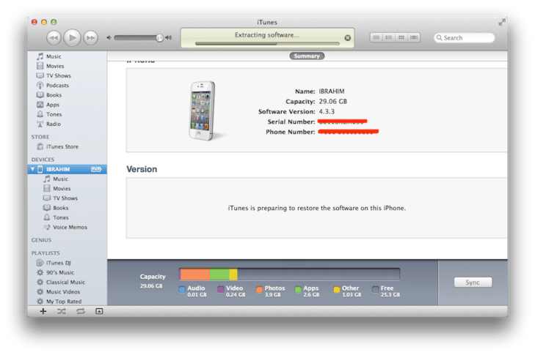Open iTunes Store in sidebar
535x355 pixels.
coord(62,146)
